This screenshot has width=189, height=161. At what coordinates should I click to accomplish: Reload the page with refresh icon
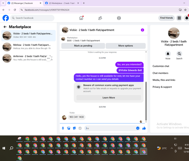pyautogui.click(x=15, y=10)
